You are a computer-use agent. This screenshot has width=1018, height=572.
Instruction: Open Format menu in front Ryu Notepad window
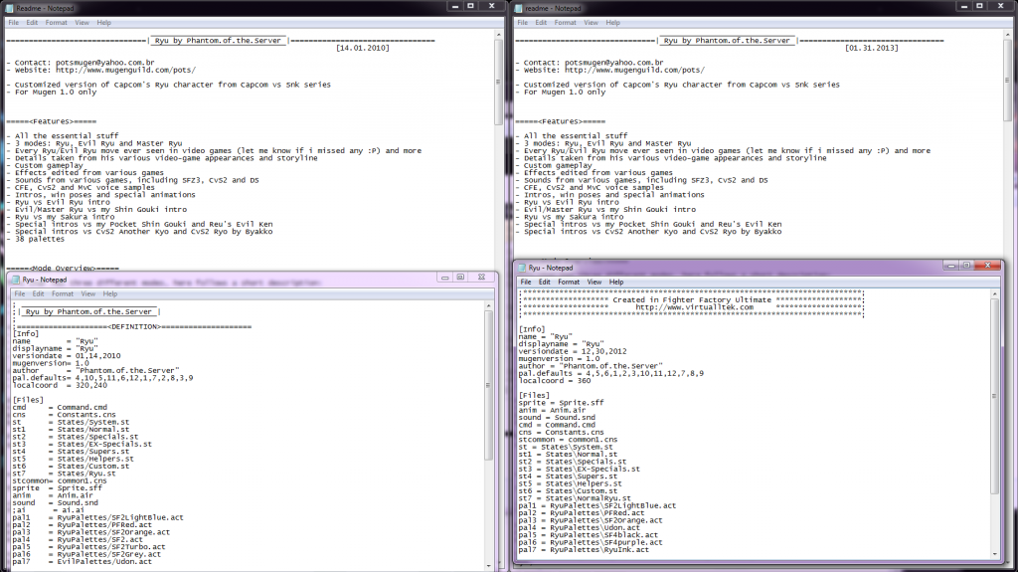[569, 283]
